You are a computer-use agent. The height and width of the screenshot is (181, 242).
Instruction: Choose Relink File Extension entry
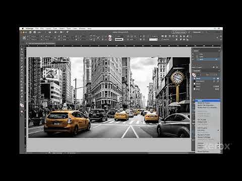pos(208,105)
